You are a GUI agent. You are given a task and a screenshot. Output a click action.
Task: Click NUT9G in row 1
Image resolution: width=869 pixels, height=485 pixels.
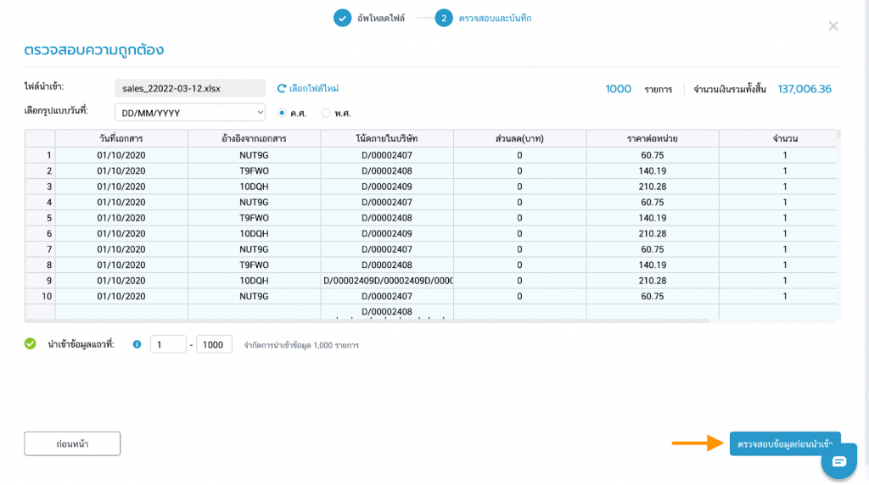254,155
